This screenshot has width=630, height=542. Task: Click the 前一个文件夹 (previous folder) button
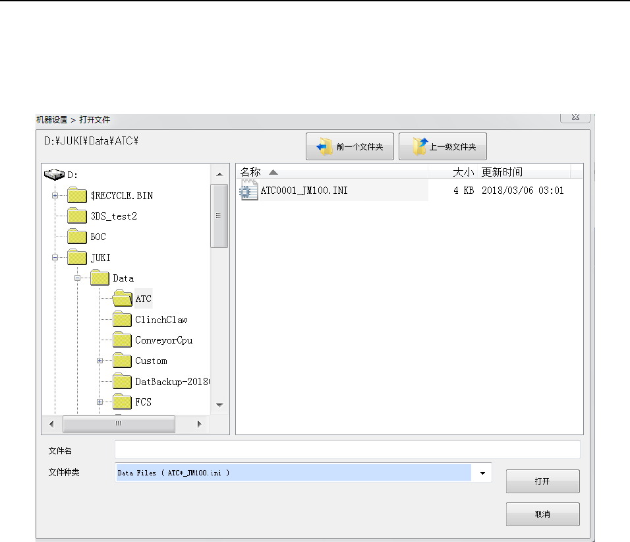[x=349, y=146]
